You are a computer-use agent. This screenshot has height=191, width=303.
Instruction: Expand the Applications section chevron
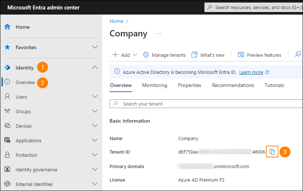[x=95, y=140]
